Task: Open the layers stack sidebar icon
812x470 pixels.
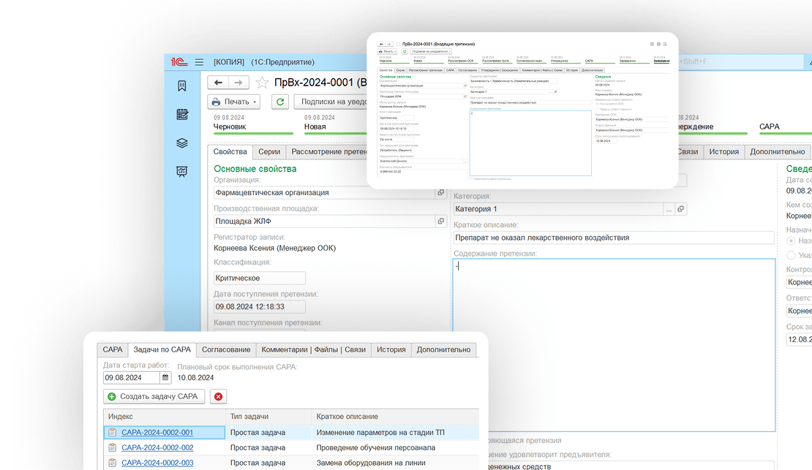Action: pyautogui.click(x=181, y=143)
